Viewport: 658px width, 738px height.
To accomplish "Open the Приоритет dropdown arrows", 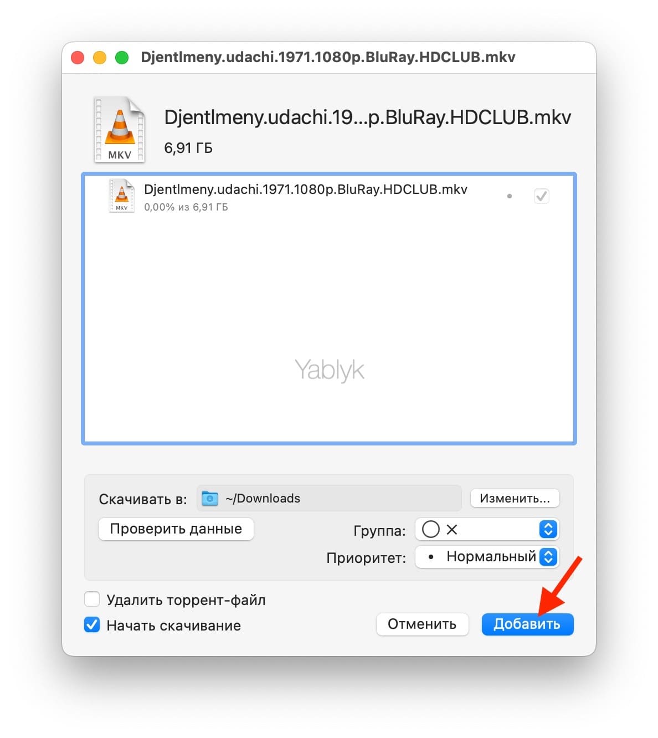I will click(x=548, y=556).
